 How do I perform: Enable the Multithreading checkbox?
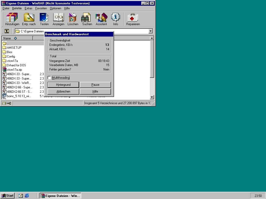(x=49, y=78)
